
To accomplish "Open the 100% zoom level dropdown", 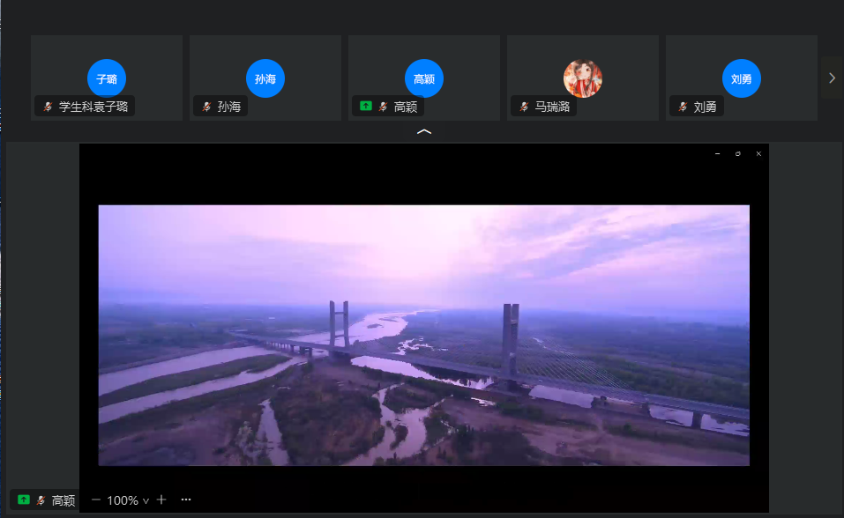I will coord(128,500).
